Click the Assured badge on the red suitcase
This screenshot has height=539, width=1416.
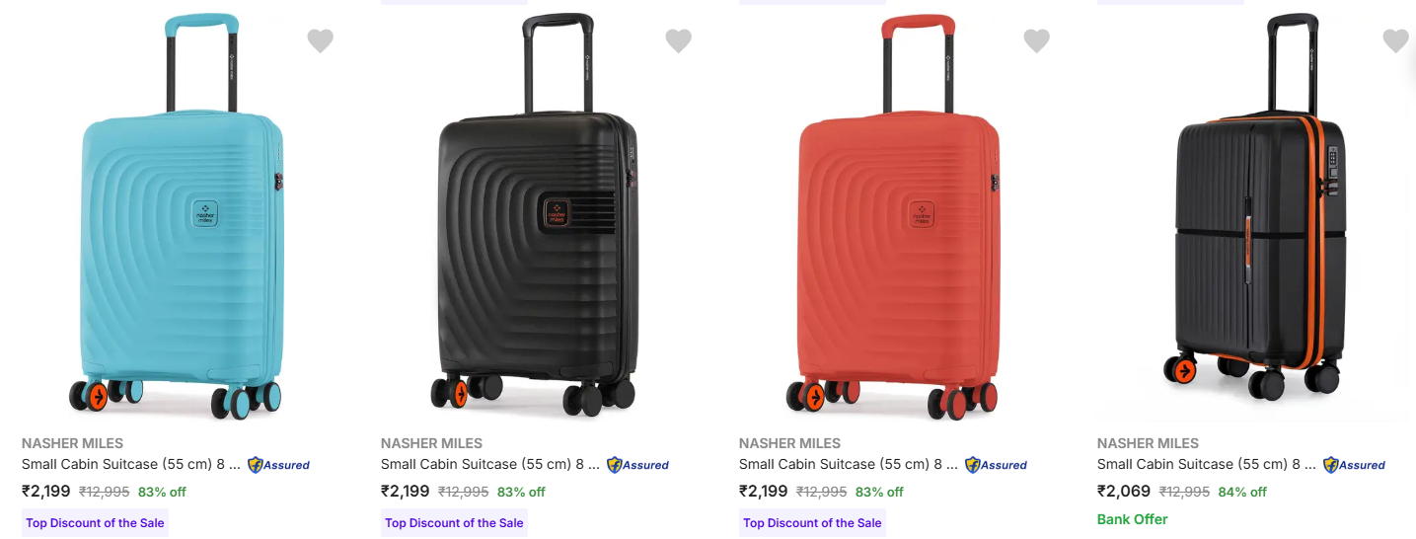[996, 465]
